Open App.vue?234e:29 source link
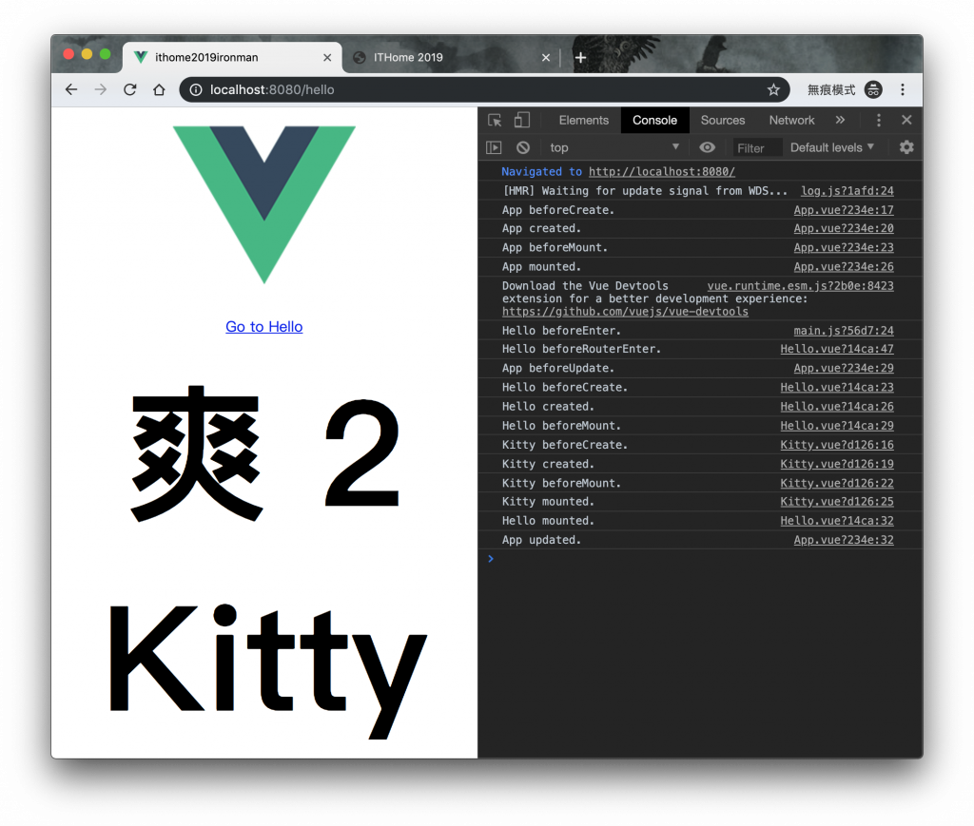 tap(844, 368)
